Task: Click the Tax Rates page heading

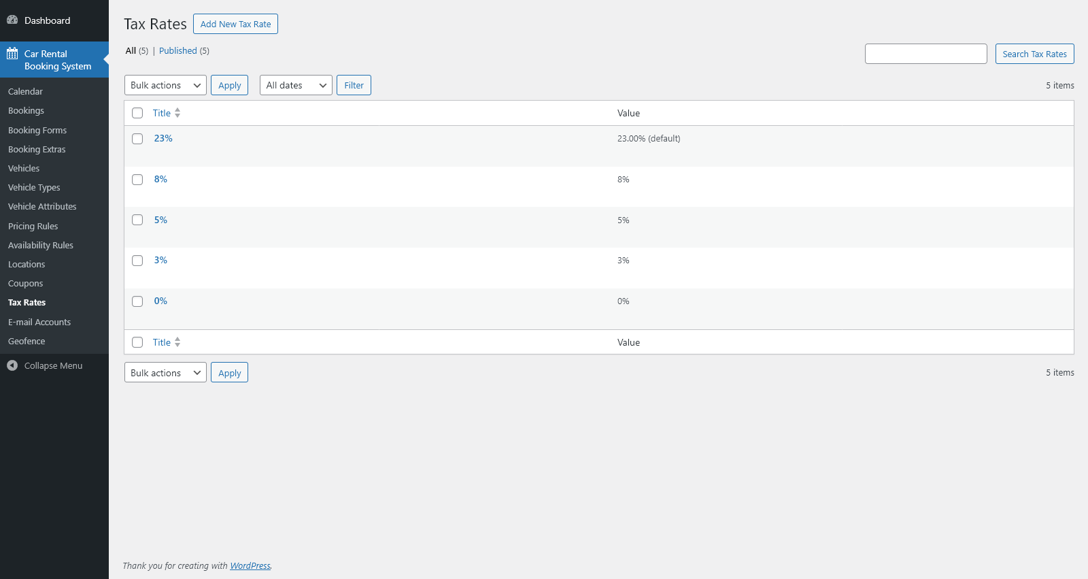Action: coord(155,24)
